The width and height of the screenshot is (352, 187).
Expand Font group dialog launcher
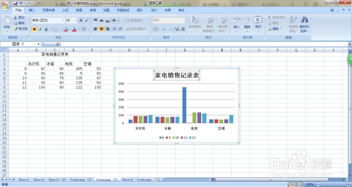click(88, 37)
